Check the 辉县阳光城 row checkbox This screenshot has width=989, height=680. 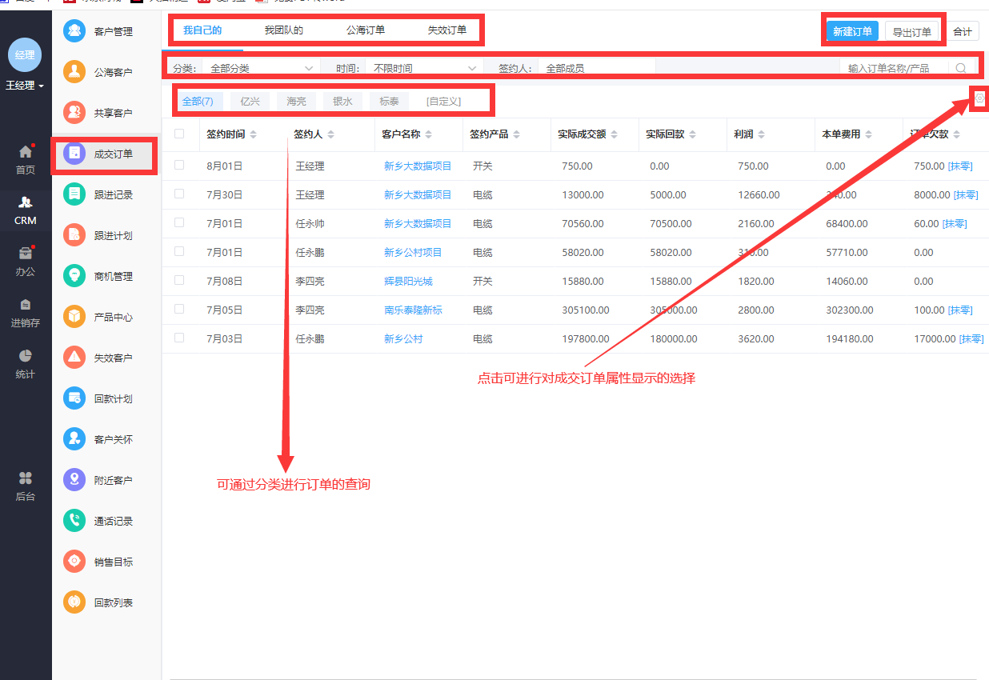(x=179, y=280)
